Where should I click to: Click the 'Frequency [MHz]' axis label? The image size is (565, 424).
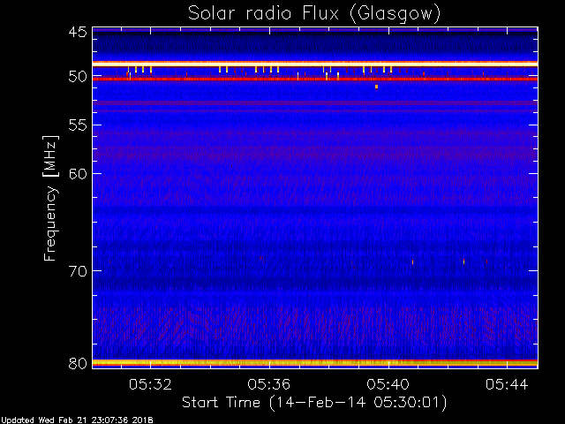click(50, 198)
